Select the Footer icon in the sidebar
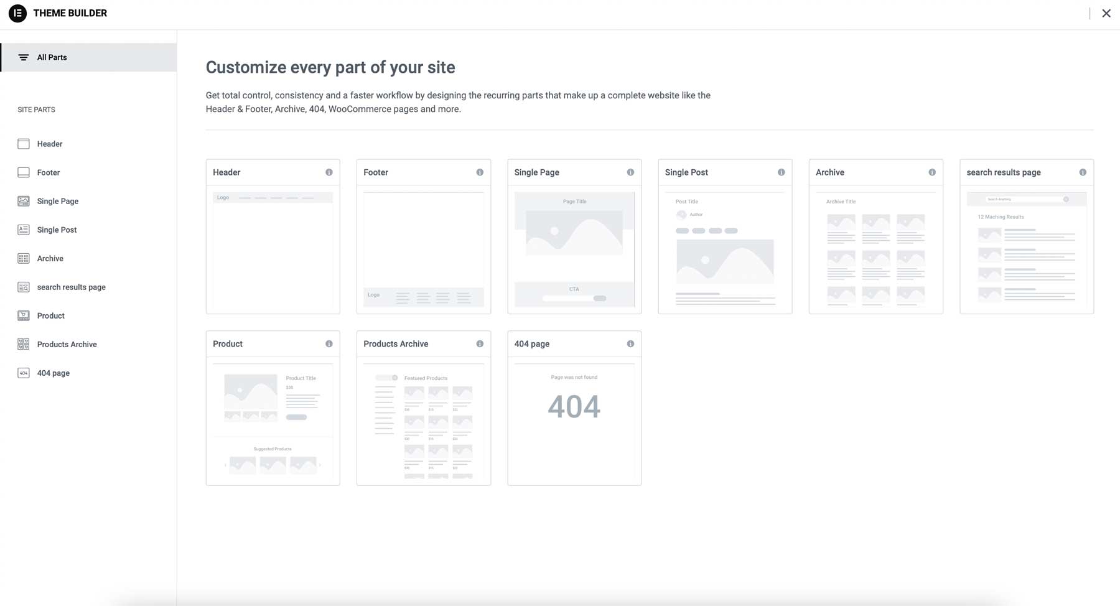 coord(23,172)
